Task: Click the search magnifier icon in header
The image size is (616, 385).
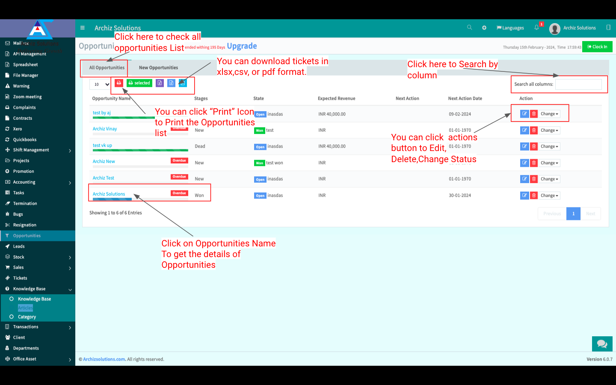Action: tap(469, 27)
